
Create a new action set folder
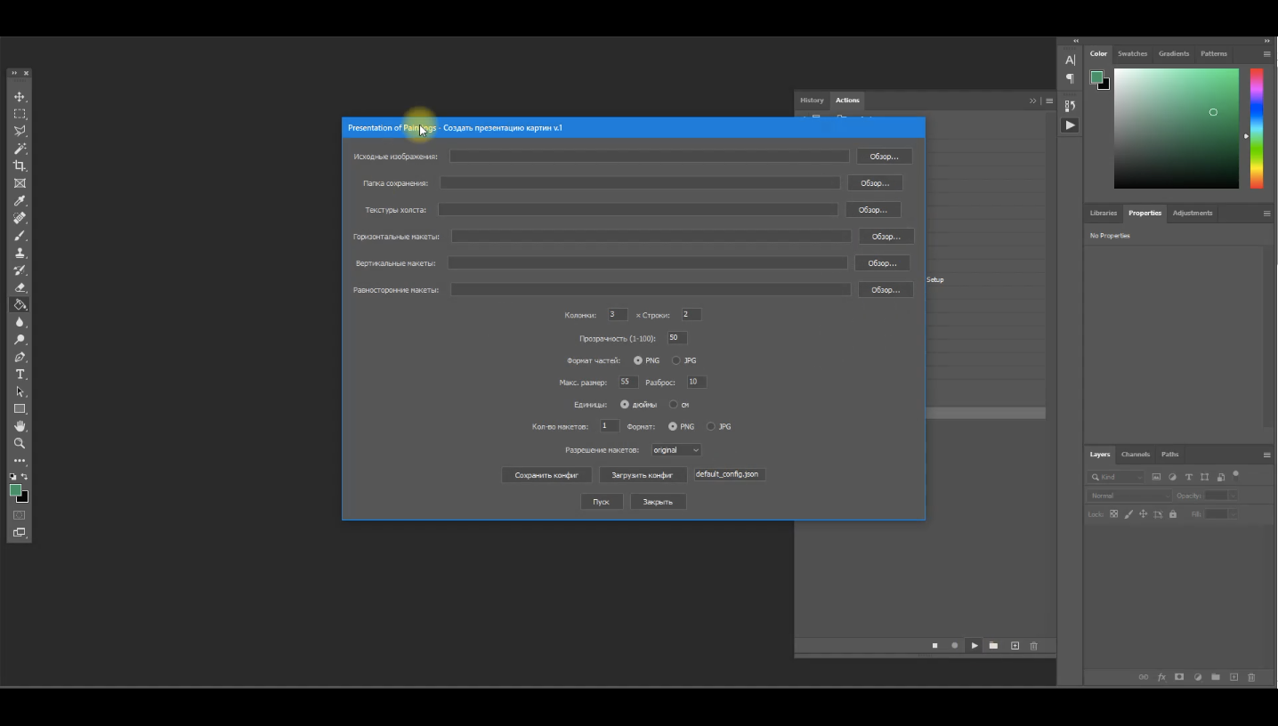click(993, 646)
